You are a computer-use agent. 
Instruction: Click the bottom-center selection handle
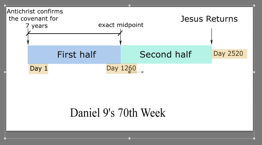[130, 138]
